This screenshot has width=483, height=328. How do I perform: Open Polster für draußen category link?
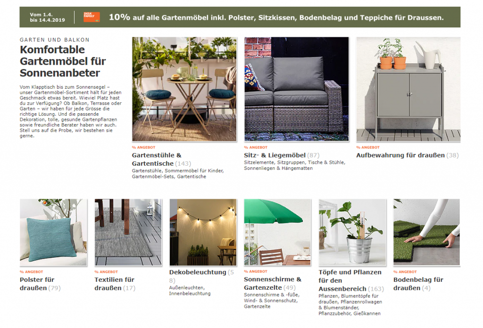click(40, 284)
